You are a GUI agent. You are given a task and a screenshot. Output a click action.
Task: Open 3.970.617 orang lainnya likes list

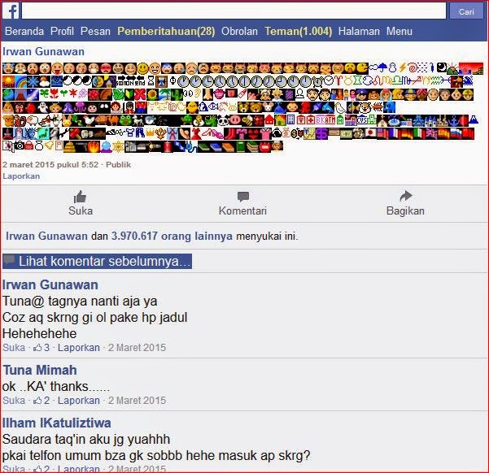[x=172, y=236]
